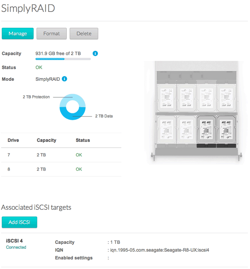Click the '931.9 GB free of 2 TB' text
This screenshot has width=250, height=269.
pyautogui.click(x=58, y=53)
